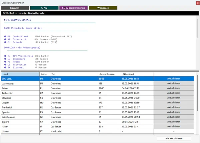Select the SEPA-Bankverzeichnis tab
Screen dimensions: 200x143
73,8
